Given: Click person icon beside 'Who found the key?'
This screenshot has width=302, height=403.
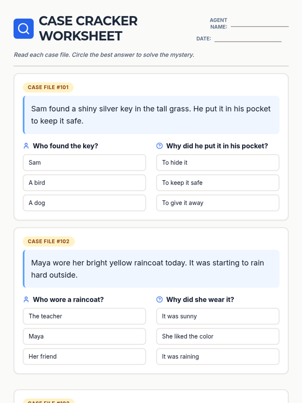Looking at the screenshot, I should [26, 146].
